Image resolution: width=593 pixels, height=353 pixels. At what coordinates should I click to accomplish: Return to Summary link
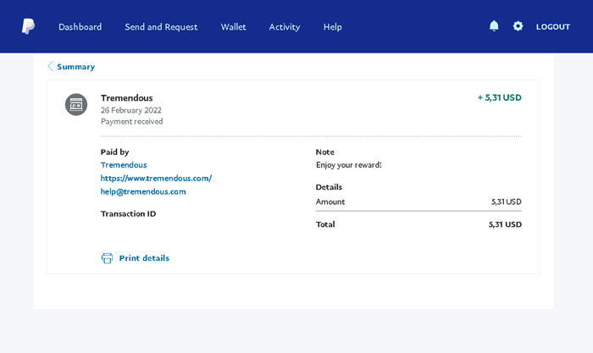point(75,67)
